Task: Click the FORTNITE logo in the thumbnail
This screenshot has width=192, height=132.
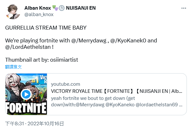Action: [x=26, y=108]
